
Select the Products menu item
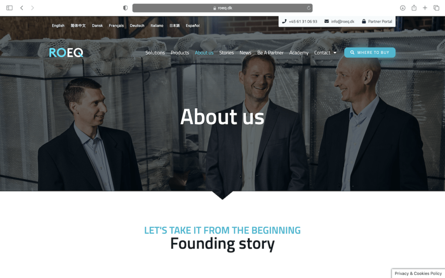tap(179, 53)
